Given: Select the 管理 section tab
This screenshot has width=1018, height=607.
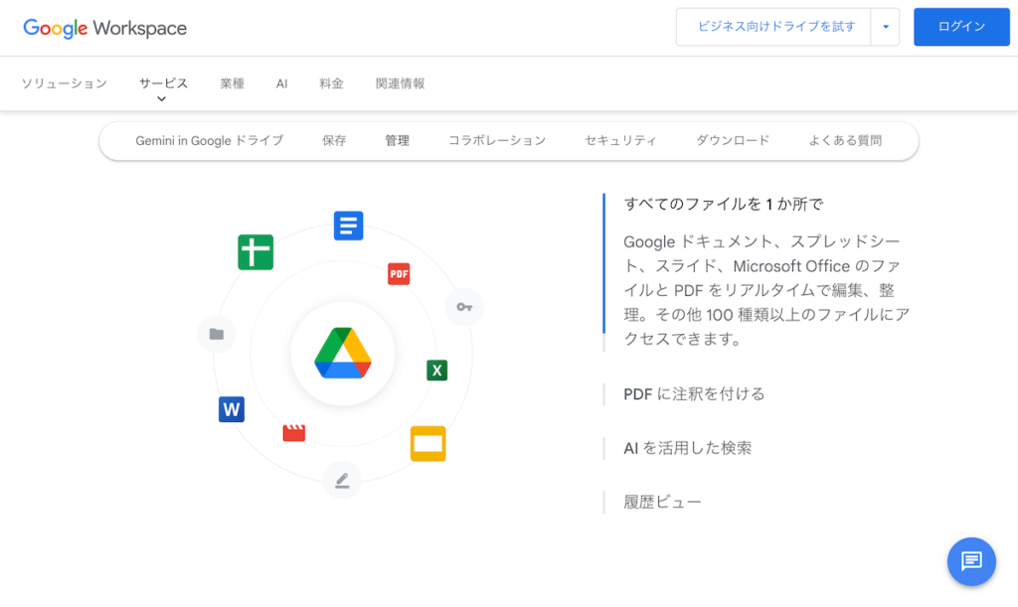Looking at the screenshot, I should 398,141.
